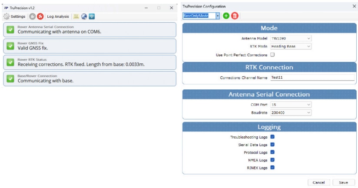This screenshot has width=358, height=188.
Task: Open the Baudrate 230400 dropdown
Action: (291, 113)
